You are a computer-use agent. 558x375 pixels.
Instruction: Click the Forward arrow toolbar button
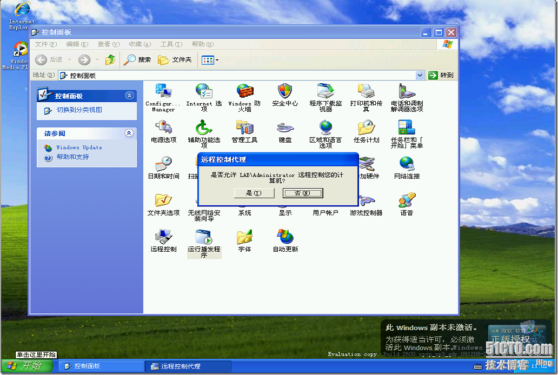[x=84, y=60]
